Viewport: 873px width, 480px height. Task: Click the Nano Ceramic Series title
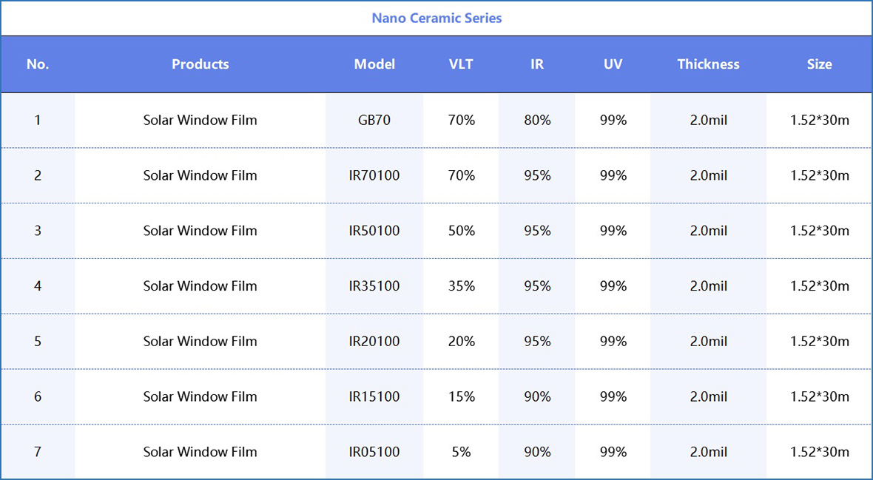(437, 18)
